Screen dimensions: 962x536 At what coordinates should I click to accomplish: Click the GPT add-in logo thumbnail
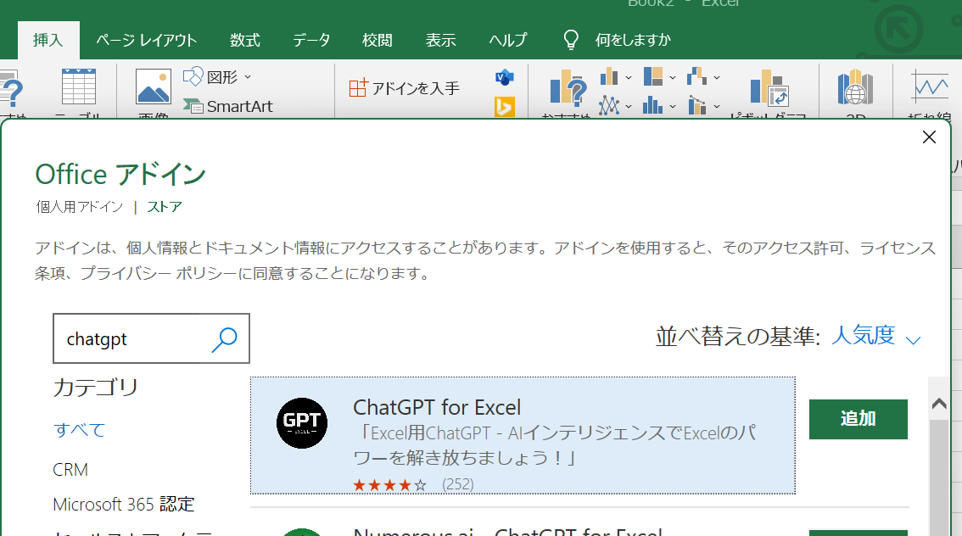302,423
